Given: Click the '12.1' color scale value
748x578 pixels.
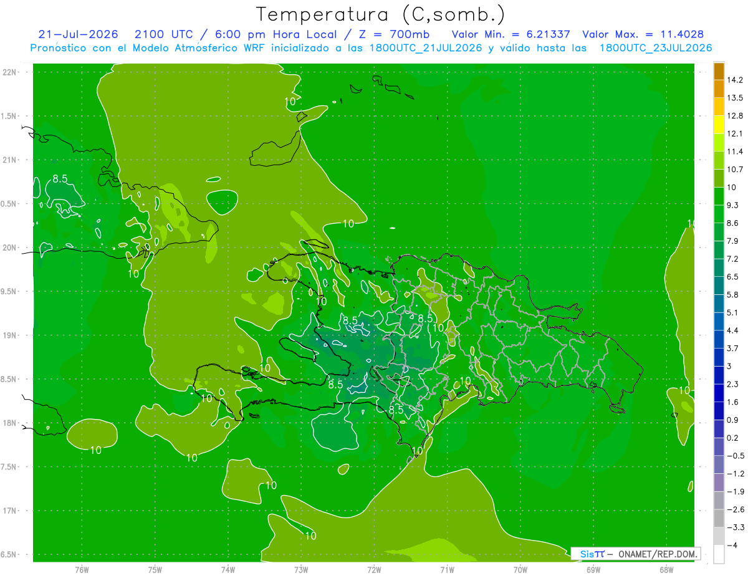Looking at the screenshot, I should click(735, 133).
